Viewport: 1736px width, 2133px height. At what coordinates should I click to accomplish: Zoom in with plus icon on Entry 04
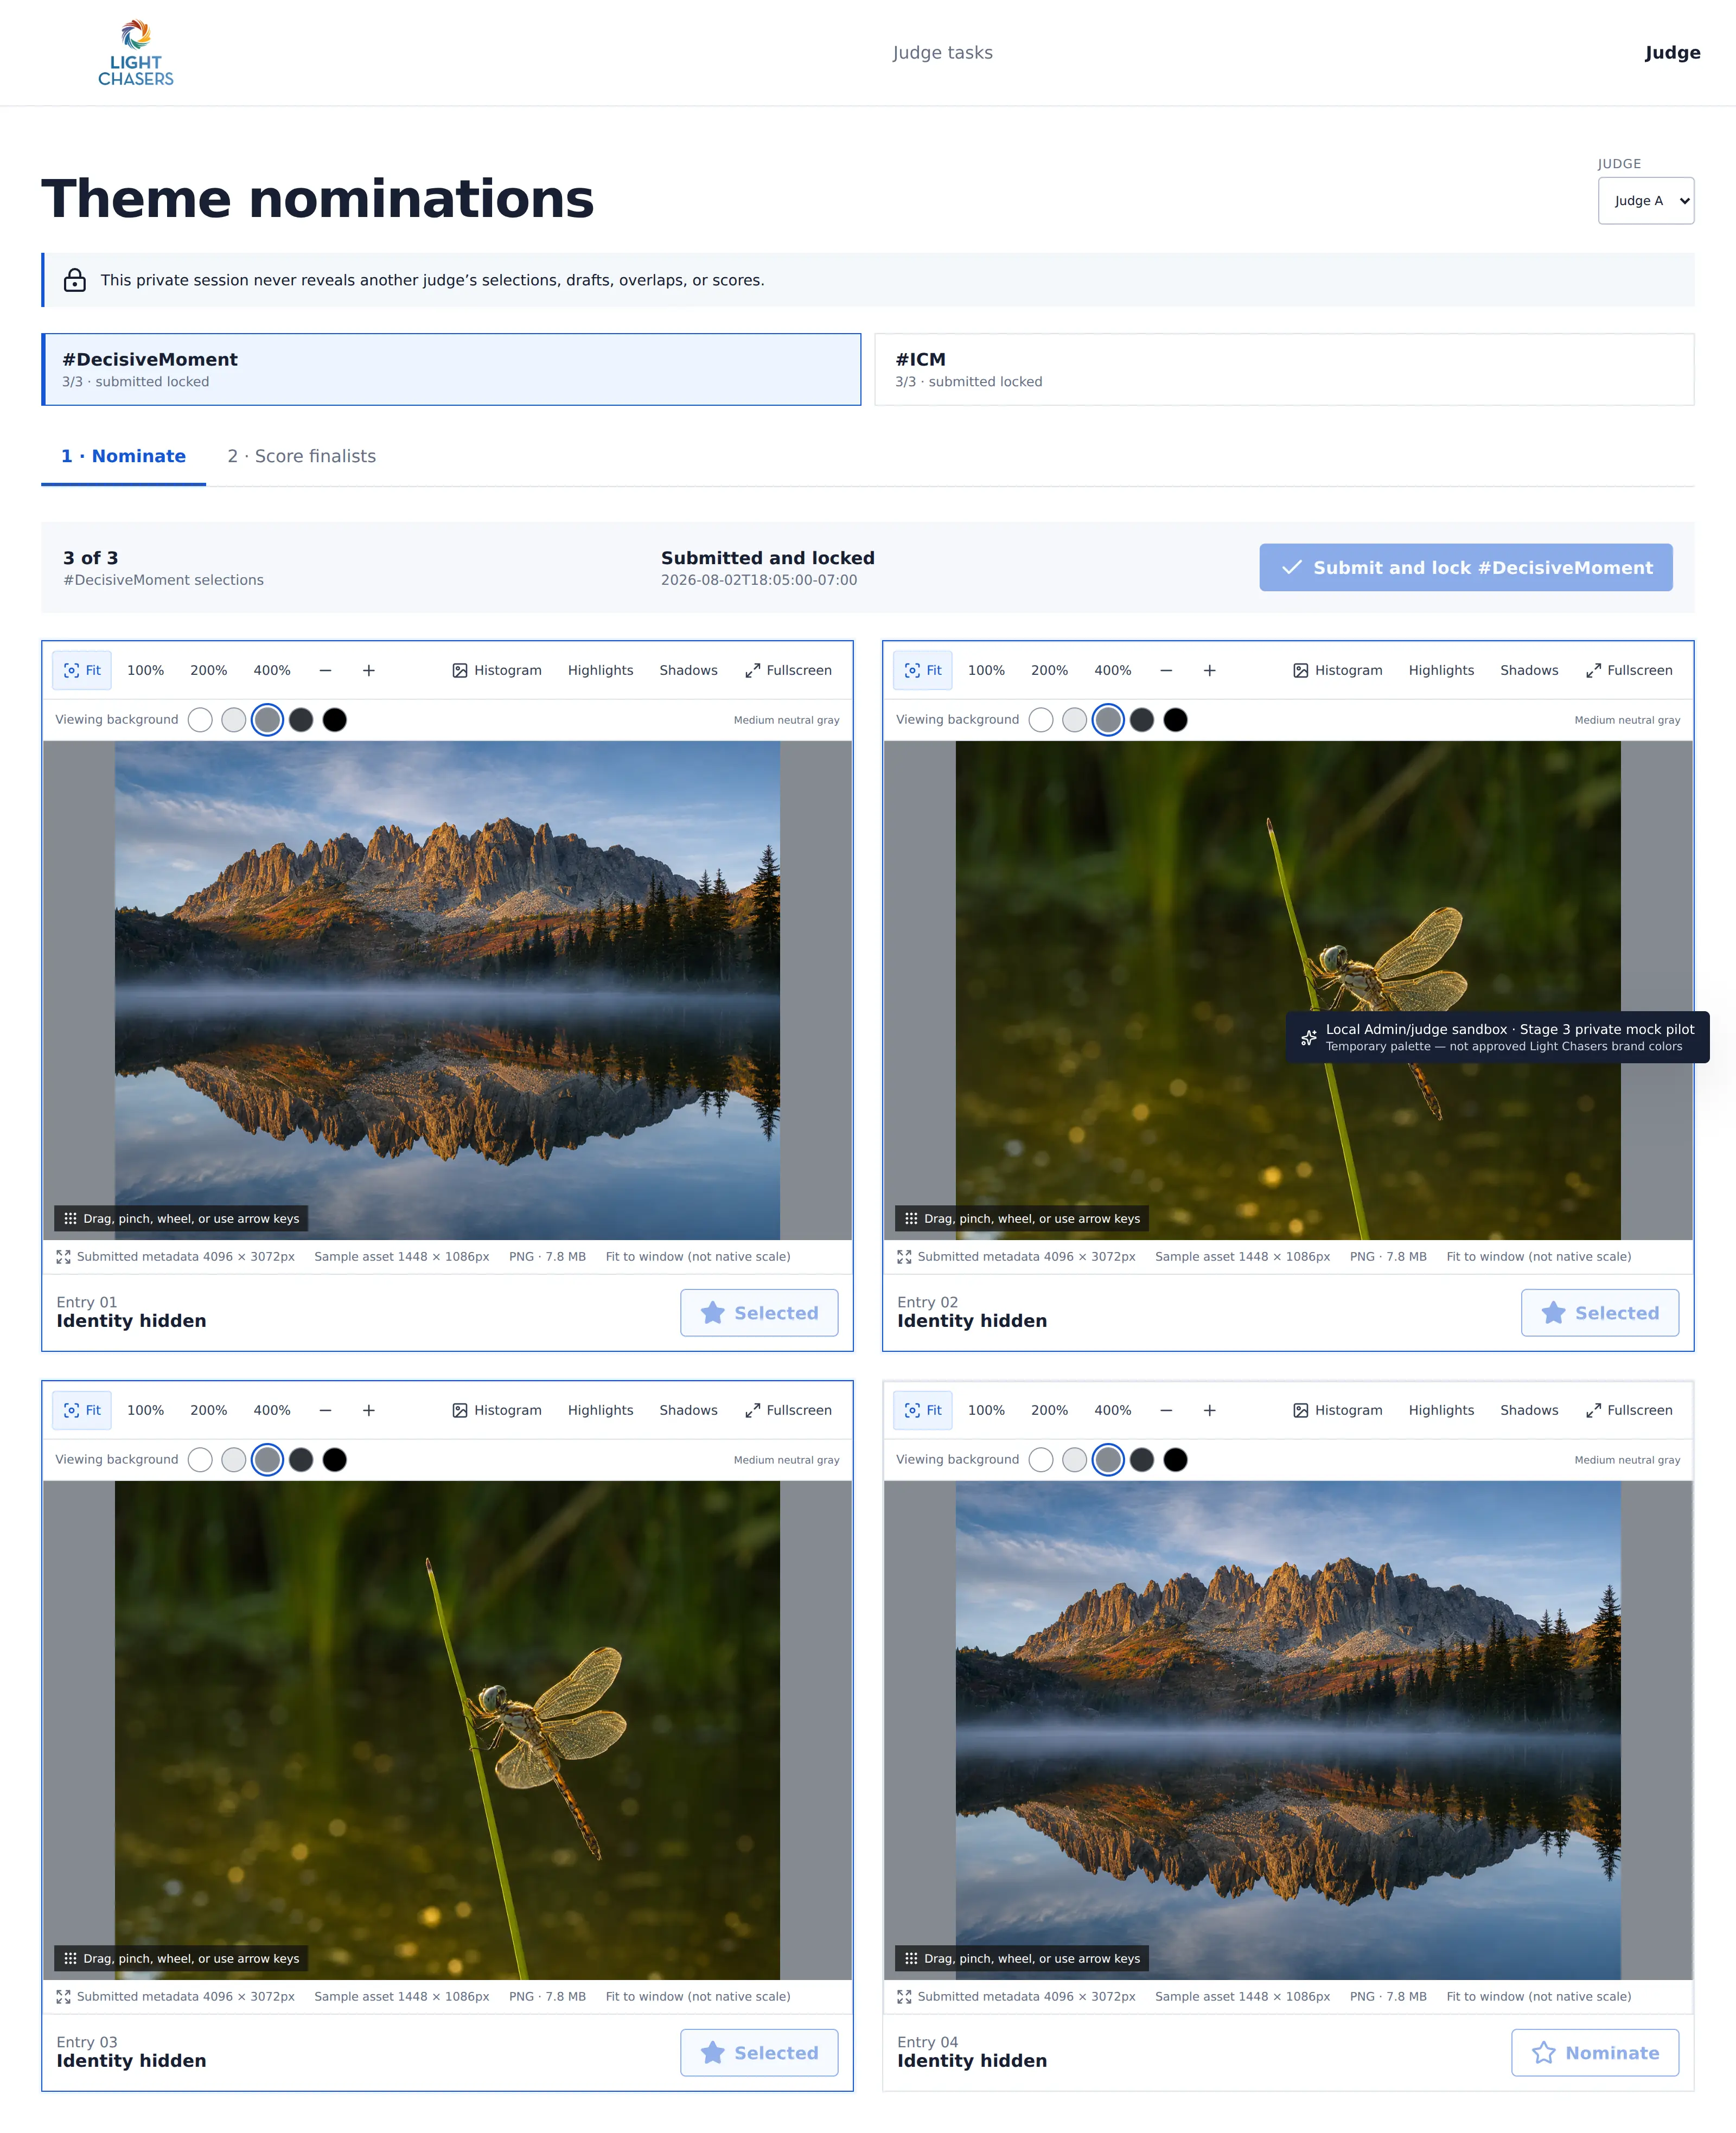tap(1210, 1410)
